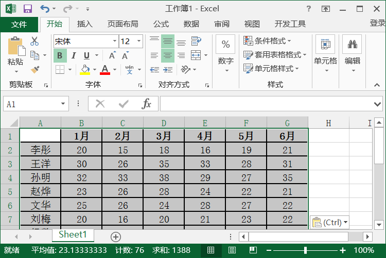Adjust the zoom slider handle

305,250
